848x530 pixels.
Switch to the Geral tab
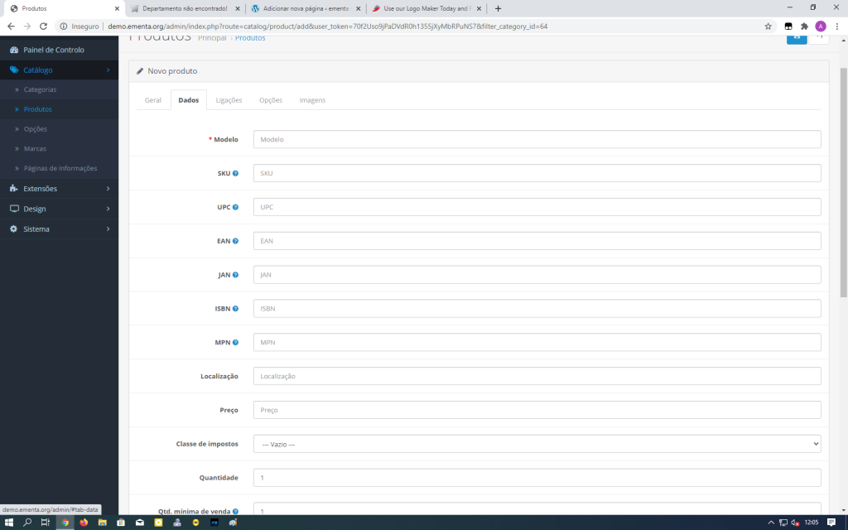[x=153, y=100]
